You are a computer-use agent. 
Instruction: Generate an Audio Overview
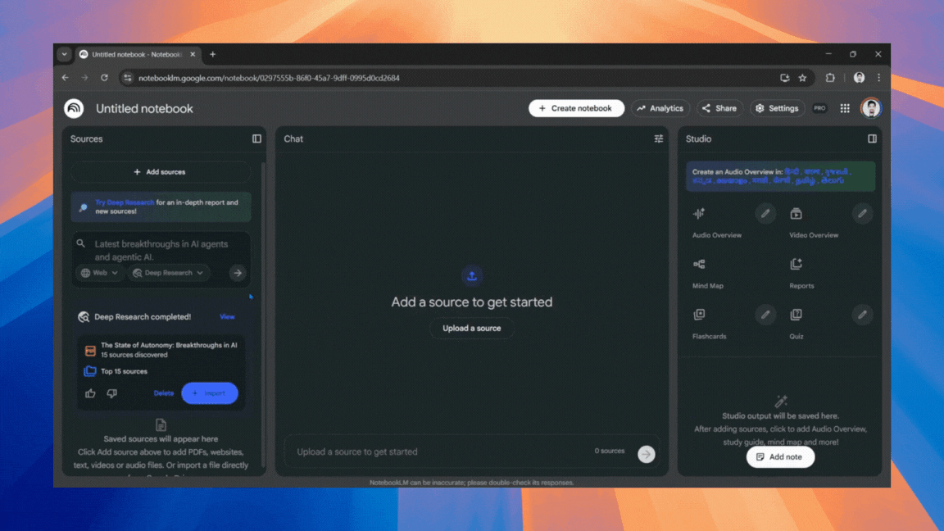tap(716, 223)
